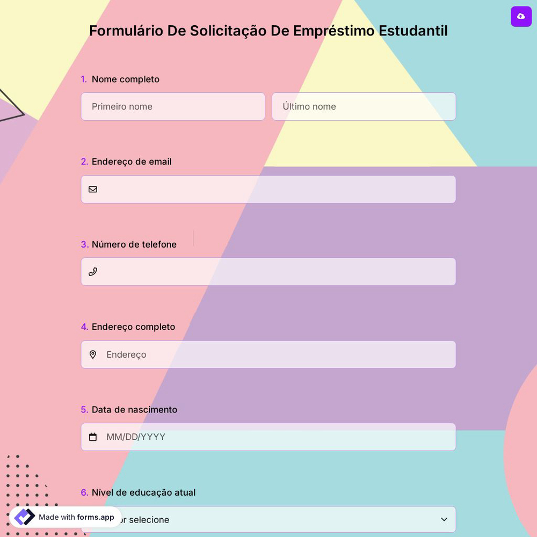Click the '6. Nível de educação atual' label
Screen dimensions: 537x537
(x=138, y=492)
